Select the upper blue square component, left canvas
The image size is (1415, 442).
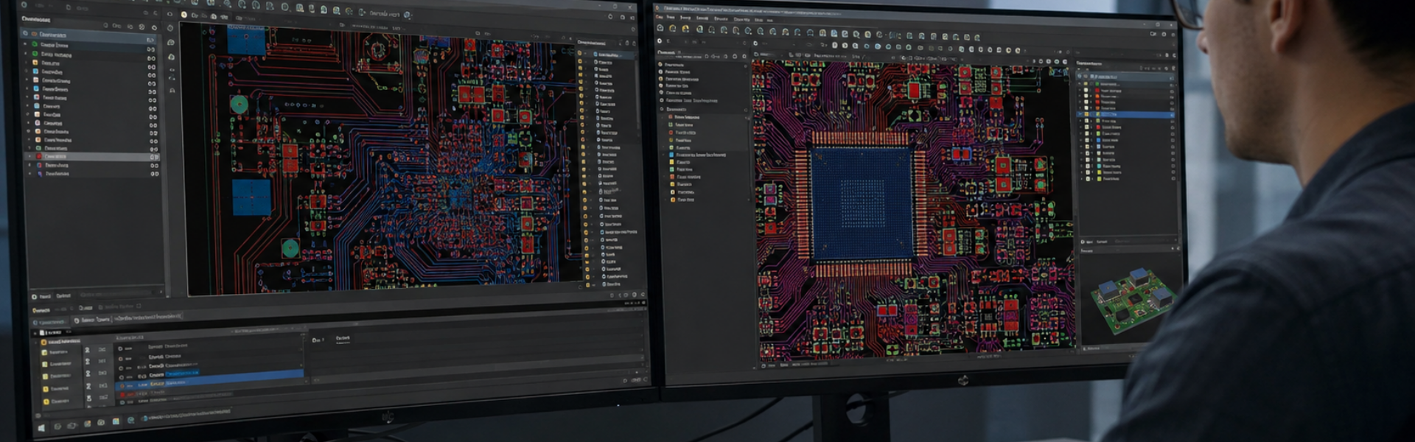tap(246, 41)
